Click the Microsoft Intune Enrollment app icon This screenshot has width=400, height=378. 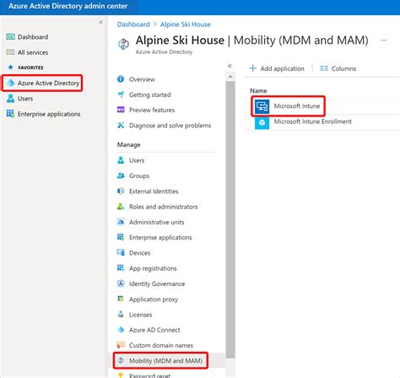coord(262,122)
